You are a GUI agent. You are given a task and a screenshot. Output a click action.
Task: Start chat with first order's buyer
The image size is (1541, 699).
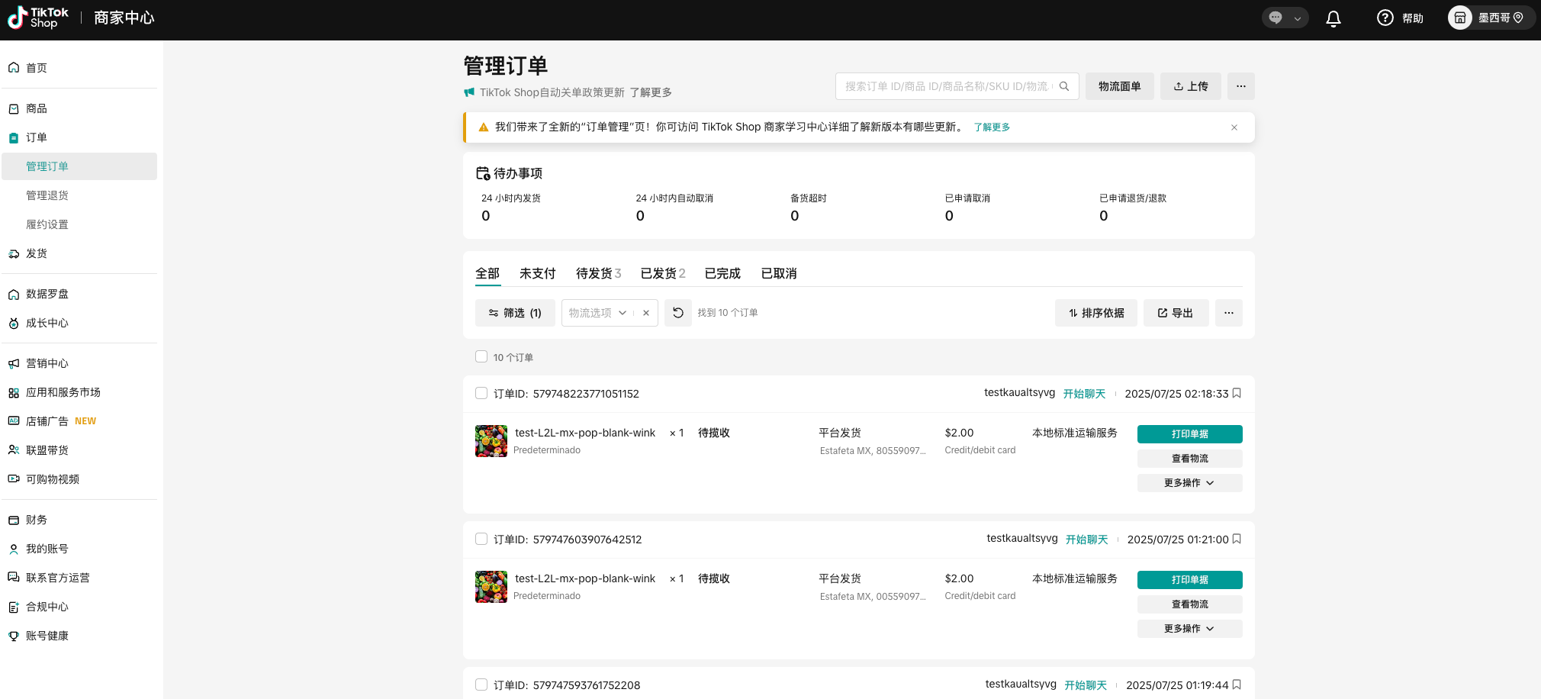pos(1083,394)
